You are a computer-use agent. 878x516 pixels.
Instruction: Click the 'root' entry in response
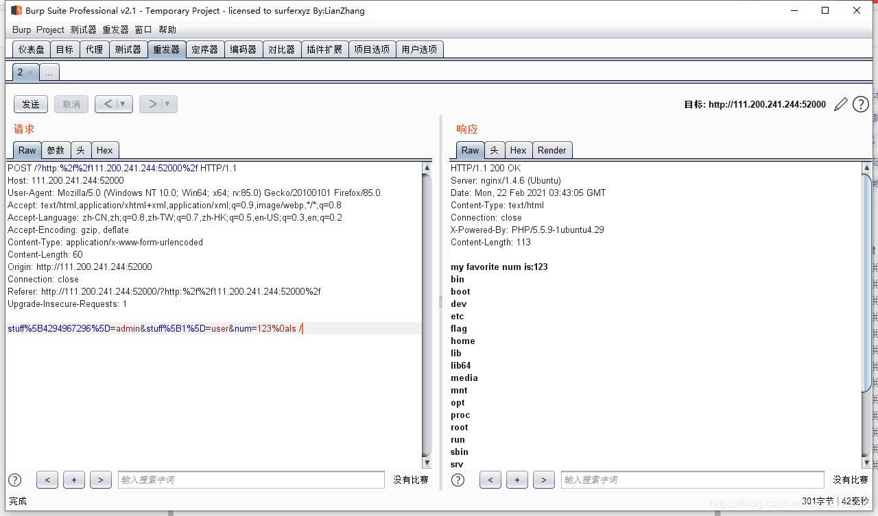pos(460,427)
